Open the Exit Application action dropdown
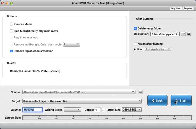The height and width of the screenshot is (129, 196). click(x=158, y=49)
